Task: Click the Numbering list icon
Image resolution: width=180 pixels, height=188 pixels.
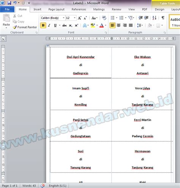Action: point(122,18)
